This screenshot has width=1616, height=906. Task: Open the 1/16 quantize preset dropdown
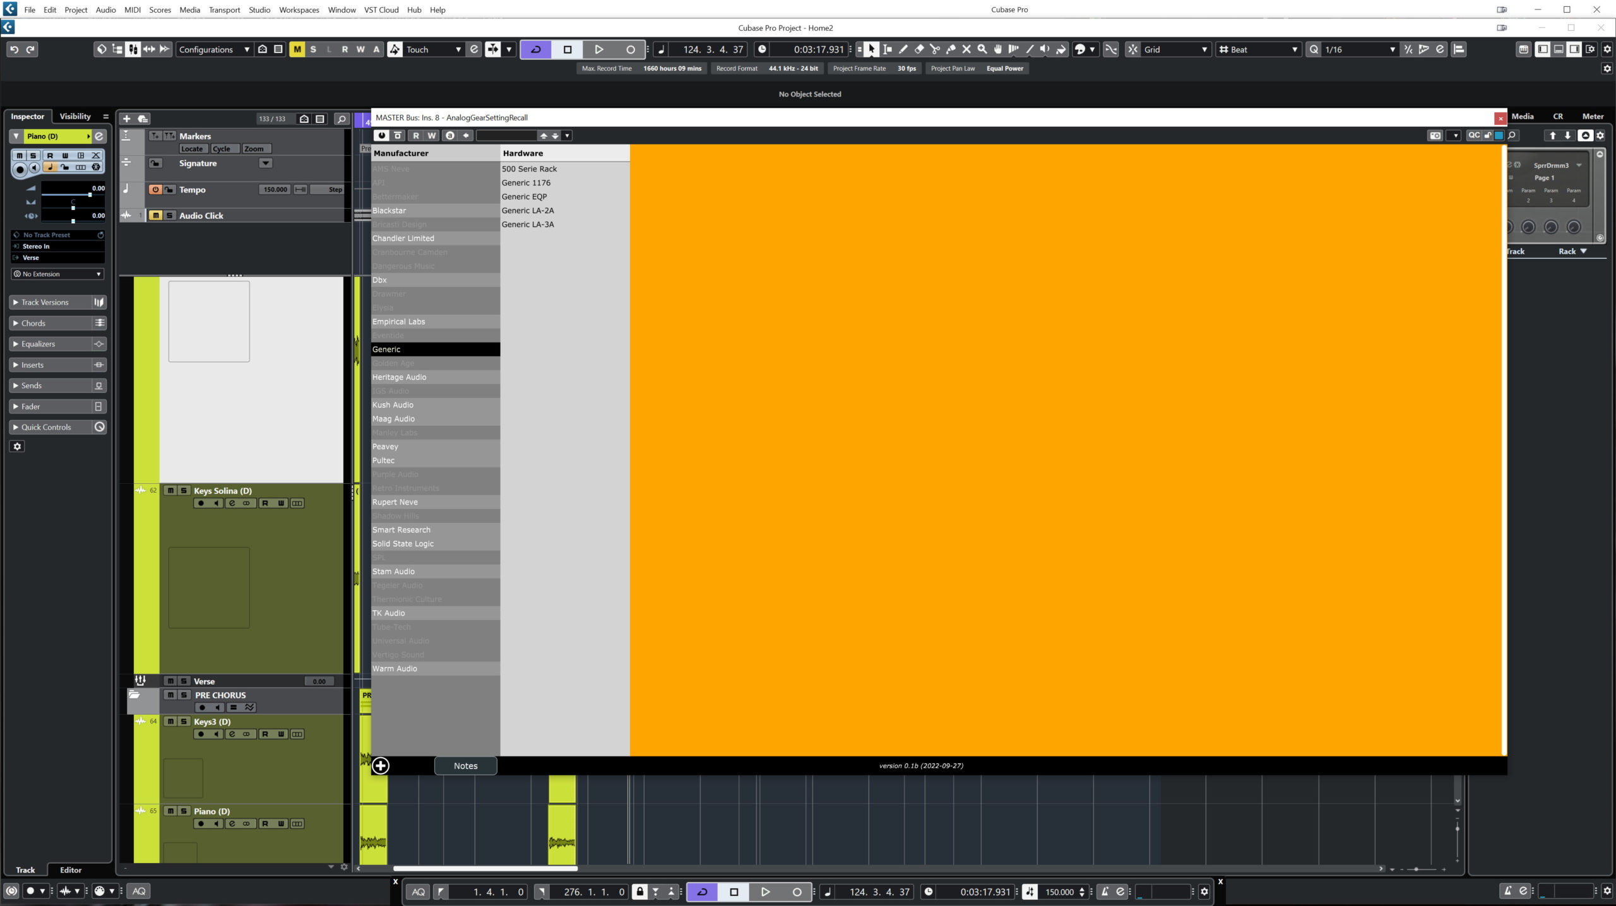click(x=1358, y=49)
